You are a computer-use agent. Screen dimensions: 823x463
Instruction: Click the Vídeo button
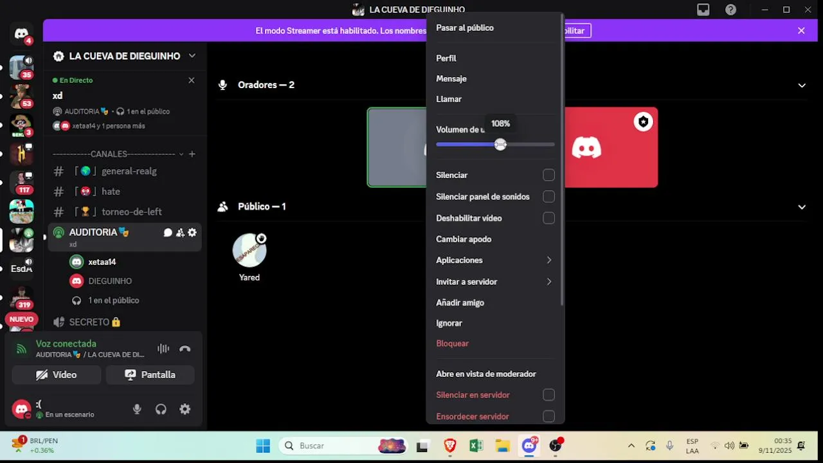pos(57,375)
